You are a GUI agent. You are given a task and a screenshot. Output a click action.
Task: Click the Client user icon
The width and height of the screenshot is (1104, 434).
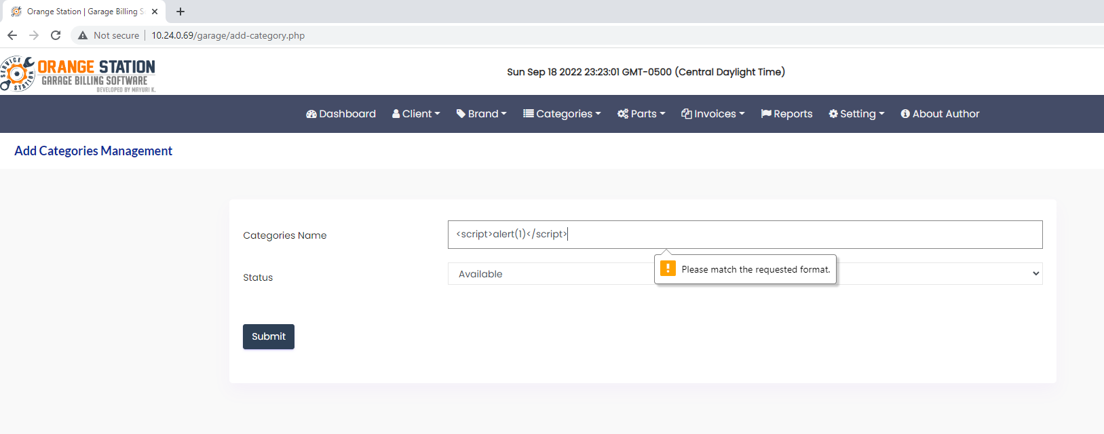pos(396,114)
